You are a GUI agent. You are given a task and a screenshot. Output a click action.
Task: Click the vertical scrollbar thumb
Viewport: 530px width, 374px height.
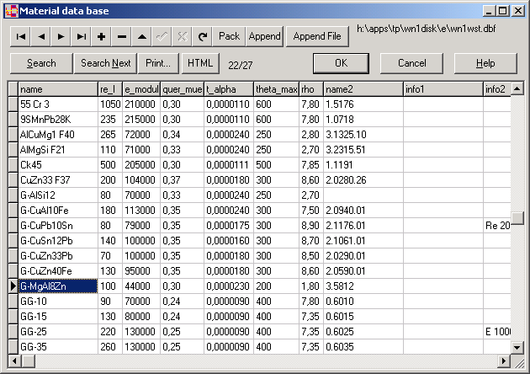pos(517,218)
